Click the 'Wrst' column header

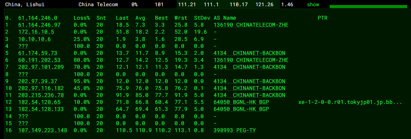181,18
